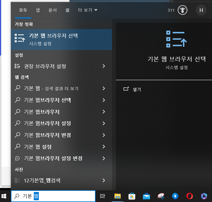
Task: Select suggestion 기본 웹브라우저 설정 변경
Action: point(61,158)
